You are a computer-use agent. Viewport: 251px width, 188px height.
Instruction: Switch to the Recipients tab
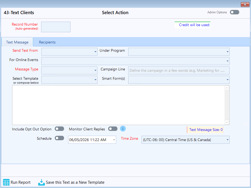47,42
